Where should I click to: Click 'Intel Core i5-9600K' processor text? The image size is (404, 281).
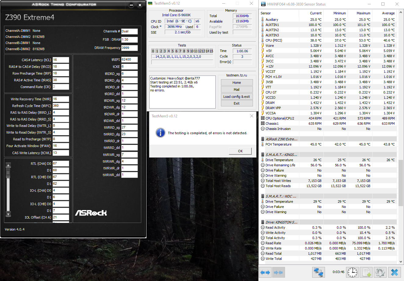coord(176,15)
